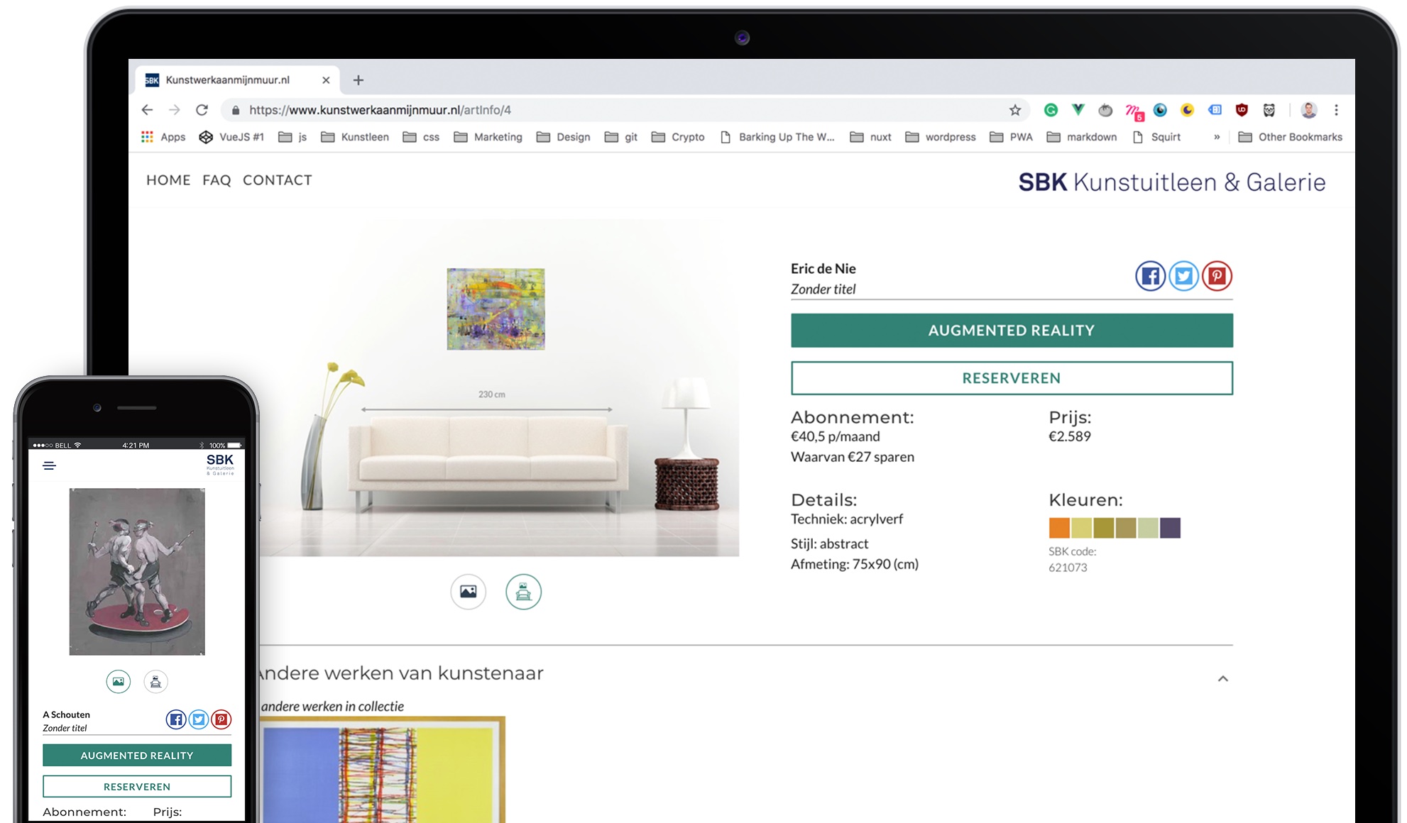Screen dimensions: 1407x823
Task: Open the FAQ menu item
Action: [216, 179]
